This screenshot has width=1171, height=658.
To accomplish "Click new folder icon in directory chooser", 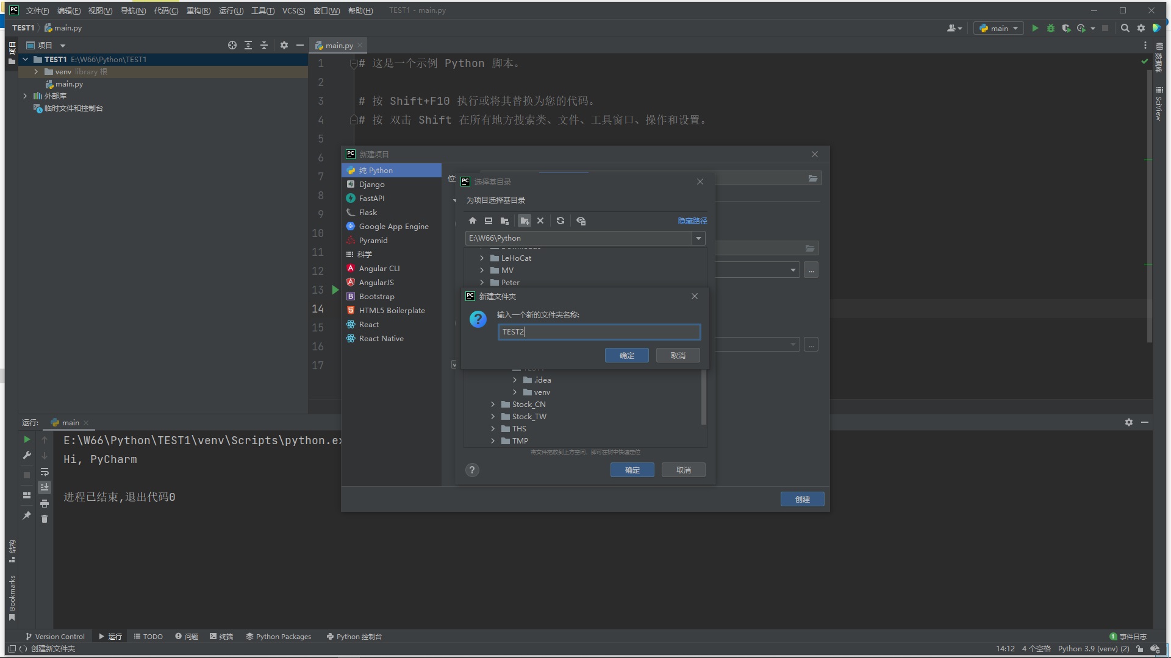I will (x=525, y=221).
